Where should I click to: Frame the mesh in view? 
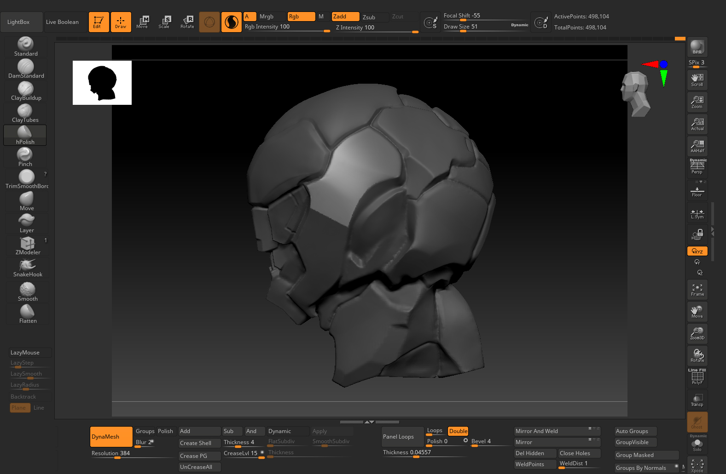pyautogui.click(x=697, y=290)
